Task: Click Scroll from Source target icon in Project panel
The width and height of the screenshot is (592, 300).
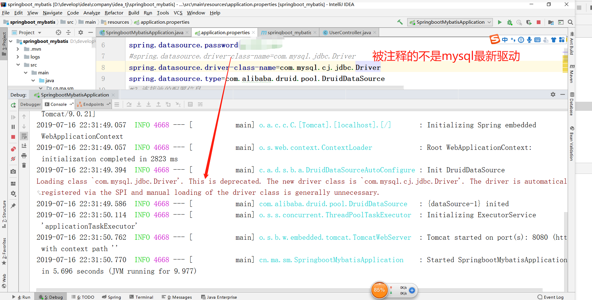Action: tap(58, 32)
